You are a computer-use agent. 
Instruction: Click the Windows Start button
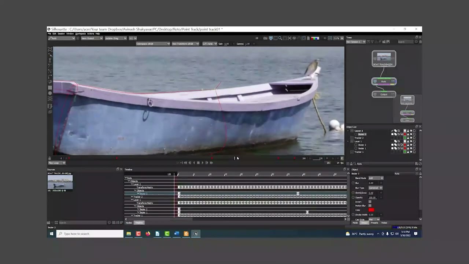[x=51, y=234]
